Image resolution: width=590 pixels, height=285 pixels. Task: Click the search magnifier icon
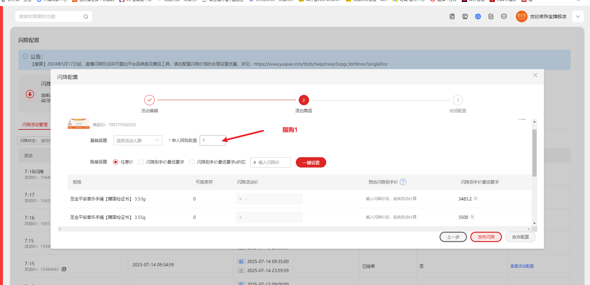(x=86, y=16)
